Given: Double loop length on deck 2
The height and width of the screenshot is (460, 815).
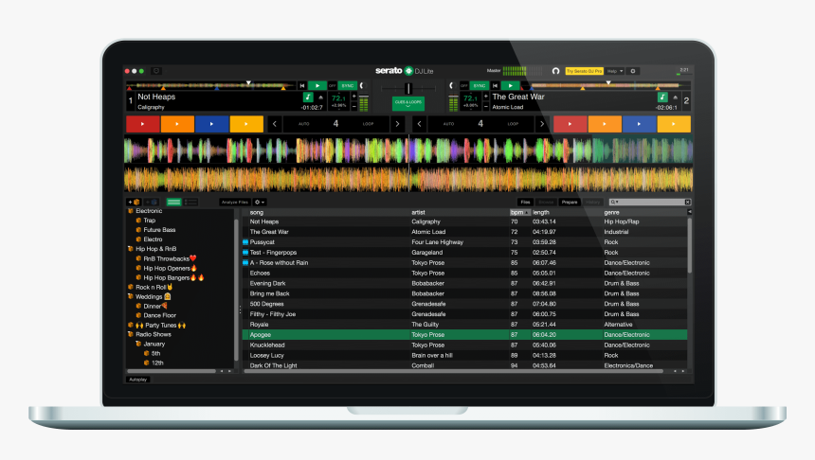Looking at the screenshot, I should [x=542, y=124].
